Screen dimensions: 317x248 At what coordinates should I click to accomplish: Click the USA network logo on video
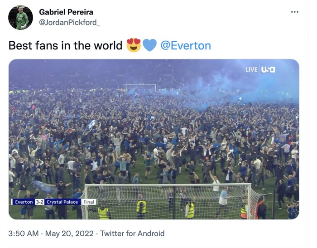coord(268,69)
